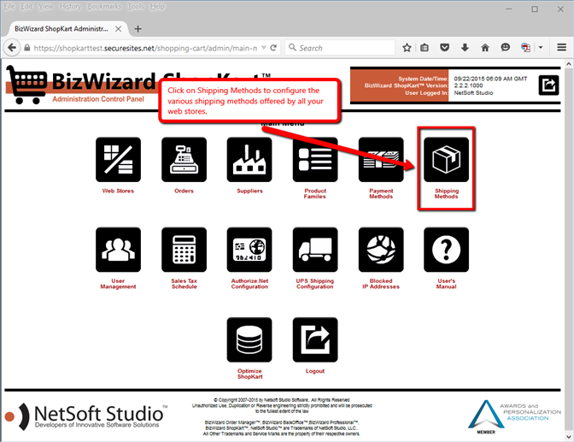The image size is (574, 442).
Task: Open the Bookmarks menu
Action: 104,7
